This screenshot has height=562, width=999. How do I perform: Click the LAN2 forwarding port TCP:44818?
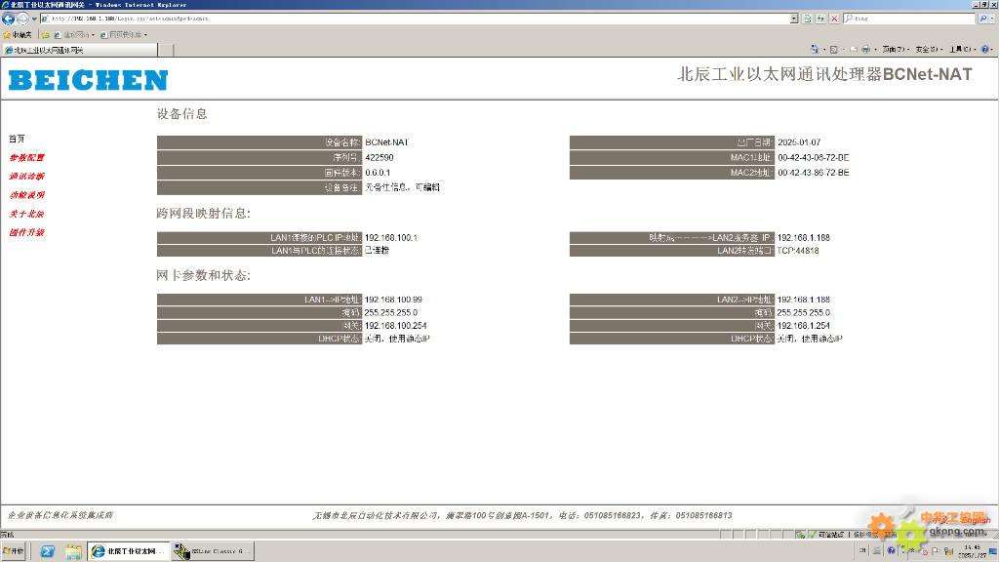[798, 251]
